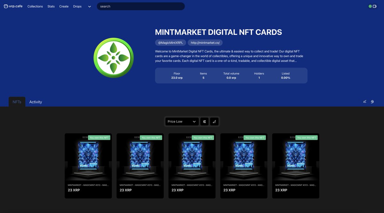Click the Listed 0.00% stat
384x213 pixels.
tap(286, 75)
